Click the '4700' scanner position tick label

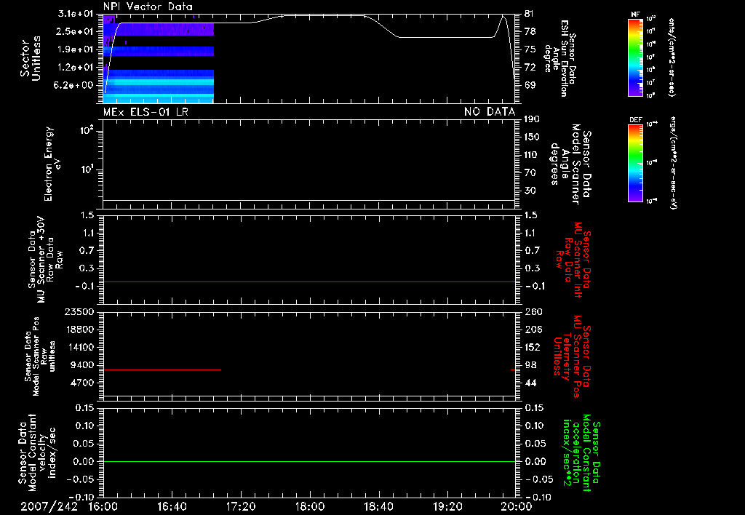pos(81,383)
